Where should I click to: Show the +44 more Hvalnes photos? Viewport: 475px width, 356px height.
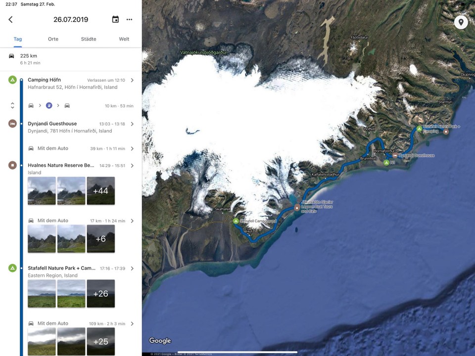click(101, 191)
